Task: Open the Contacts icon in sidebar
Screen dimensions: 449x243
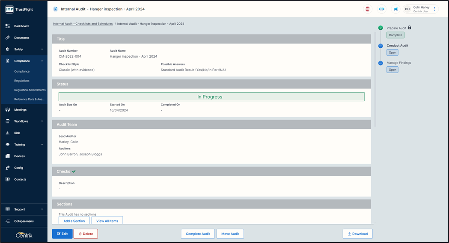Action: coord(8,179)
